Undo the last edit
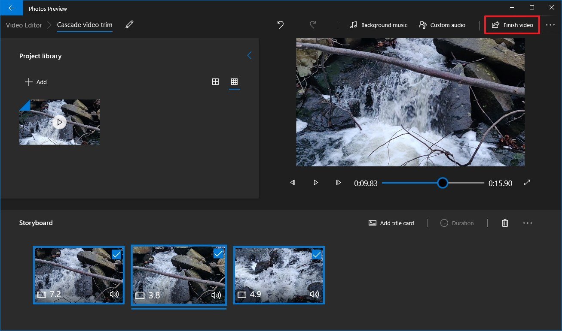This screenshot has width=562, height=331. tap(281, 25)
